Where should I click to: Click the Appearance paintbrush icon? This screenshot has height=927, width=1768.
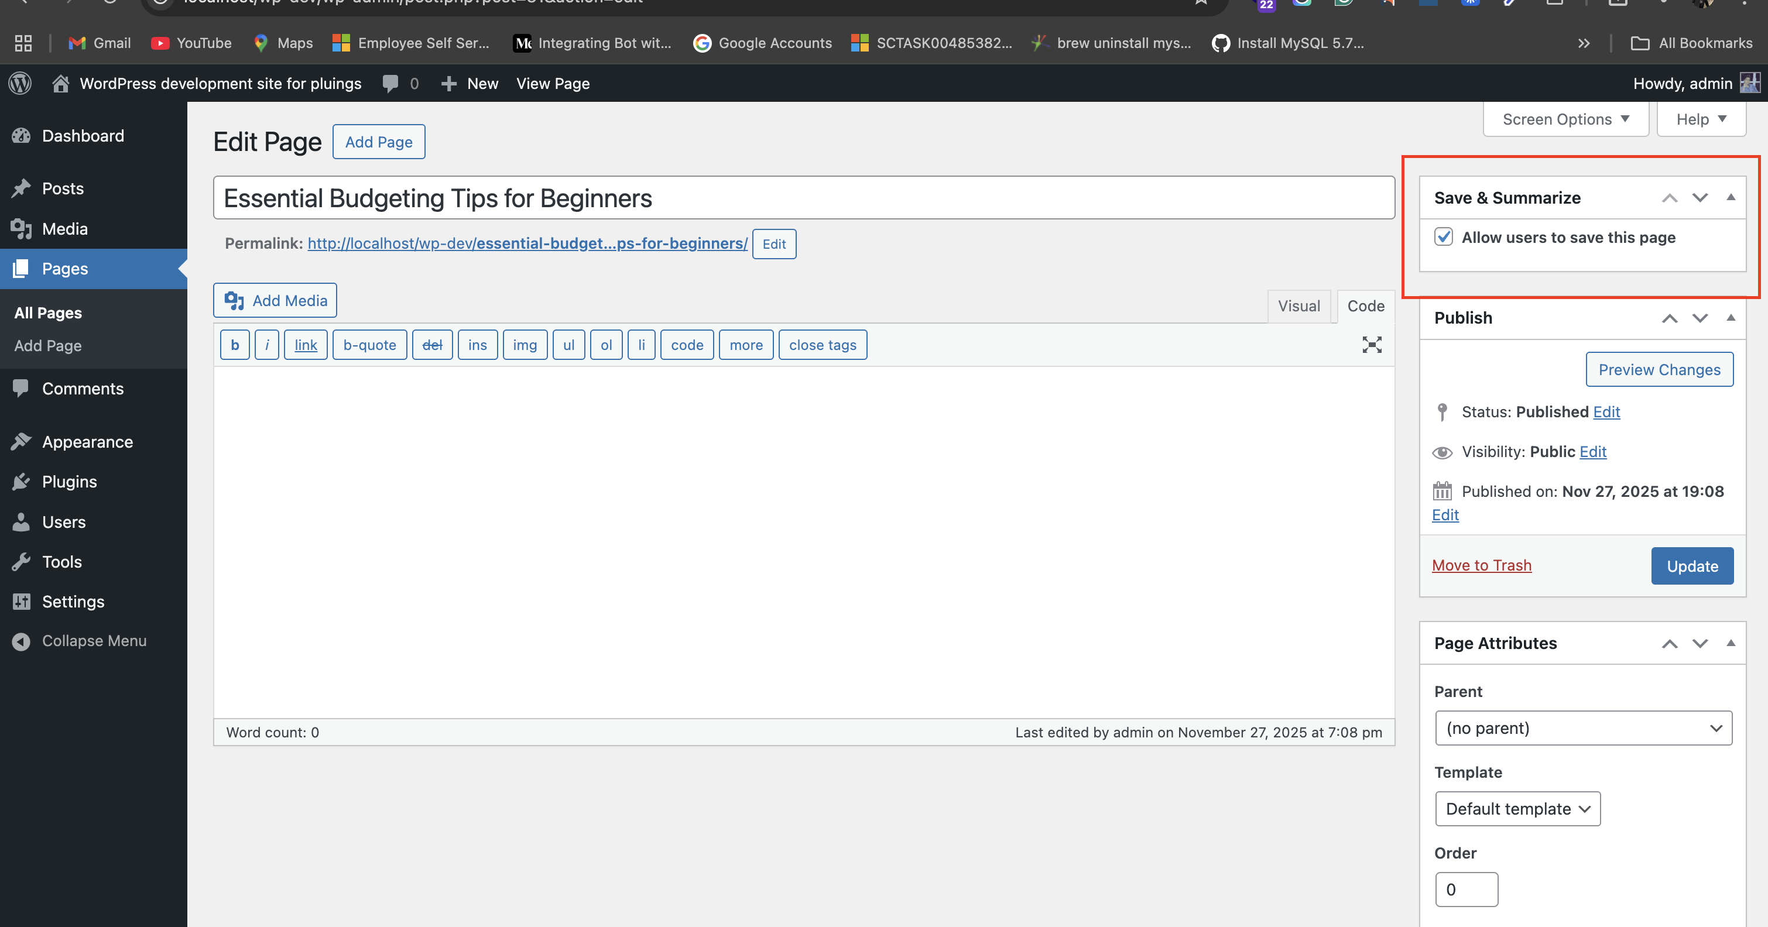click(21, 441)
